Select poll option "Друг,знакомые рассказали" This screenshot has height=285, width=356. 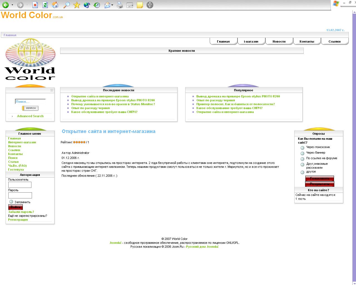tap(302, 164)
